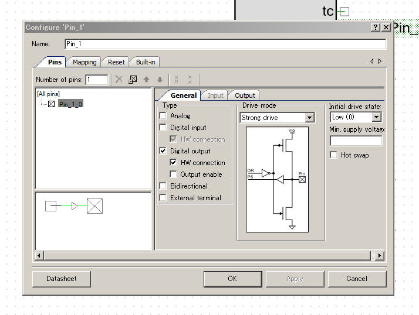Select the General sub-tab
419x315 pixels.
pyautogui.click(x=184, y=95)
